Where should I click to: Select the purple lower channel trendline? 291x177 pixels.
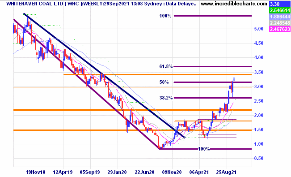87,84
